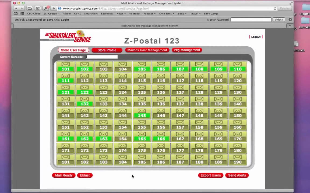Click the 1Password Unlock button

point(279,20)
